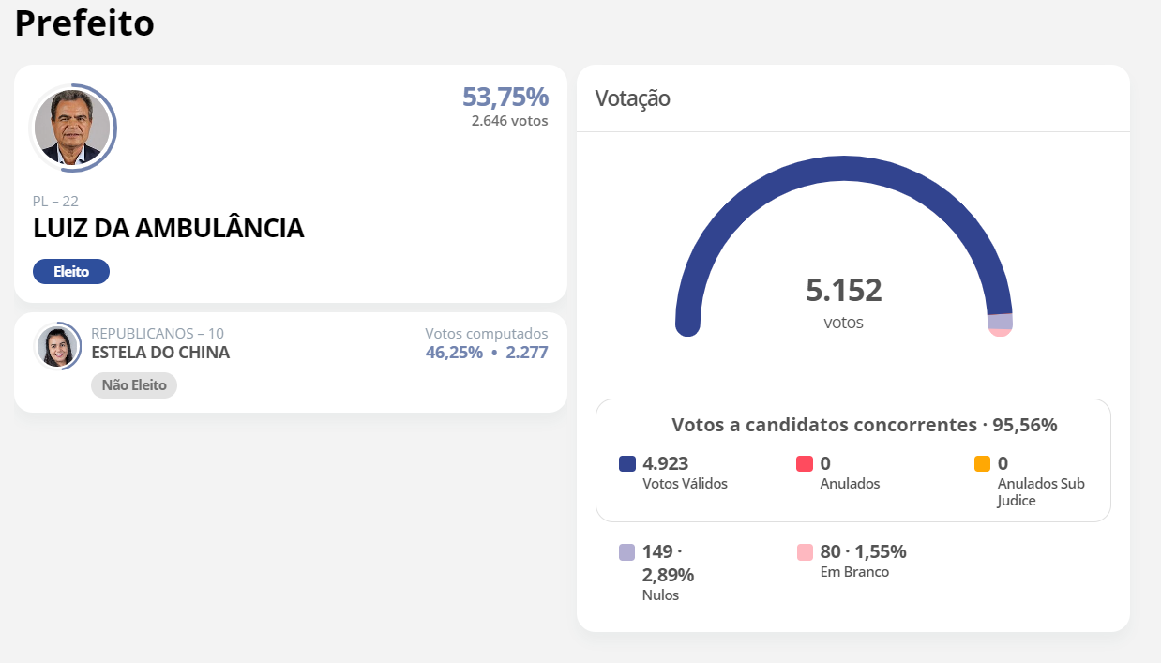This screenshot has width=1161, height=663.
Task: Click Luiz da Ambulância's candidate photo
Action: (72, 128)
